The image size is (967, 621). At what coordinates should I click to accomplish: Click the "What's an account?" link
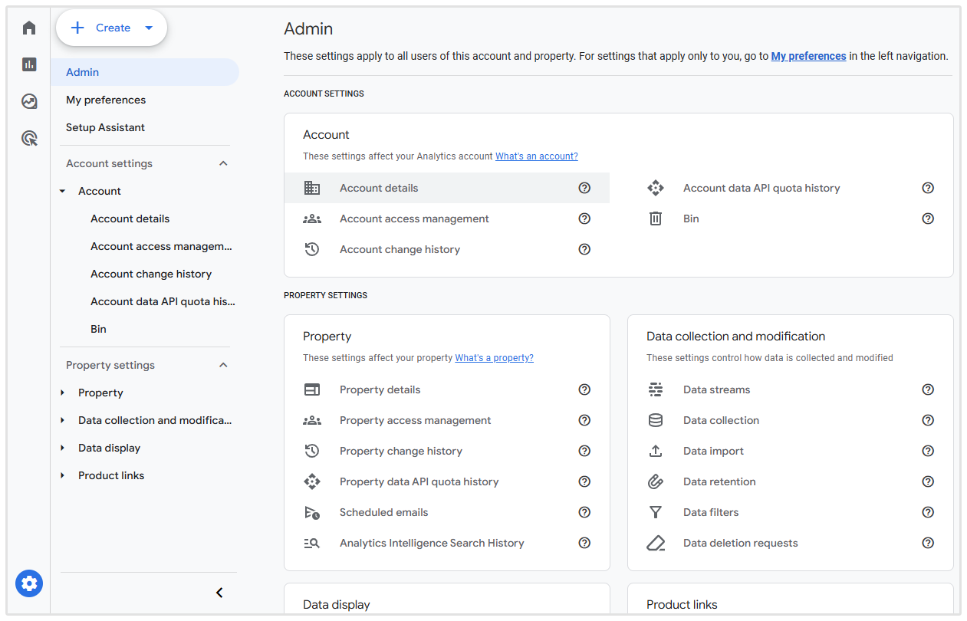[536, 156]
